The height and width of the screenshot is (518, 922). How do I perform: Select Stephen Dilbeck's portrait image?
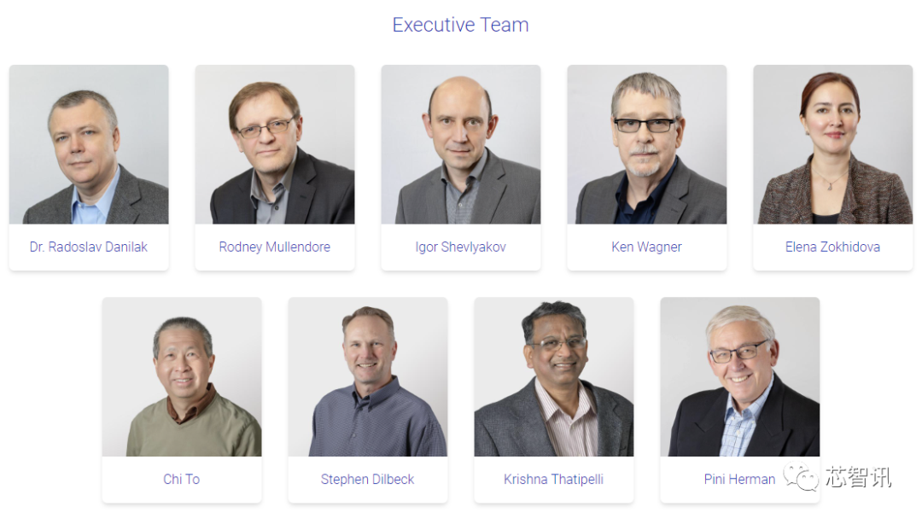coord(367,377)
